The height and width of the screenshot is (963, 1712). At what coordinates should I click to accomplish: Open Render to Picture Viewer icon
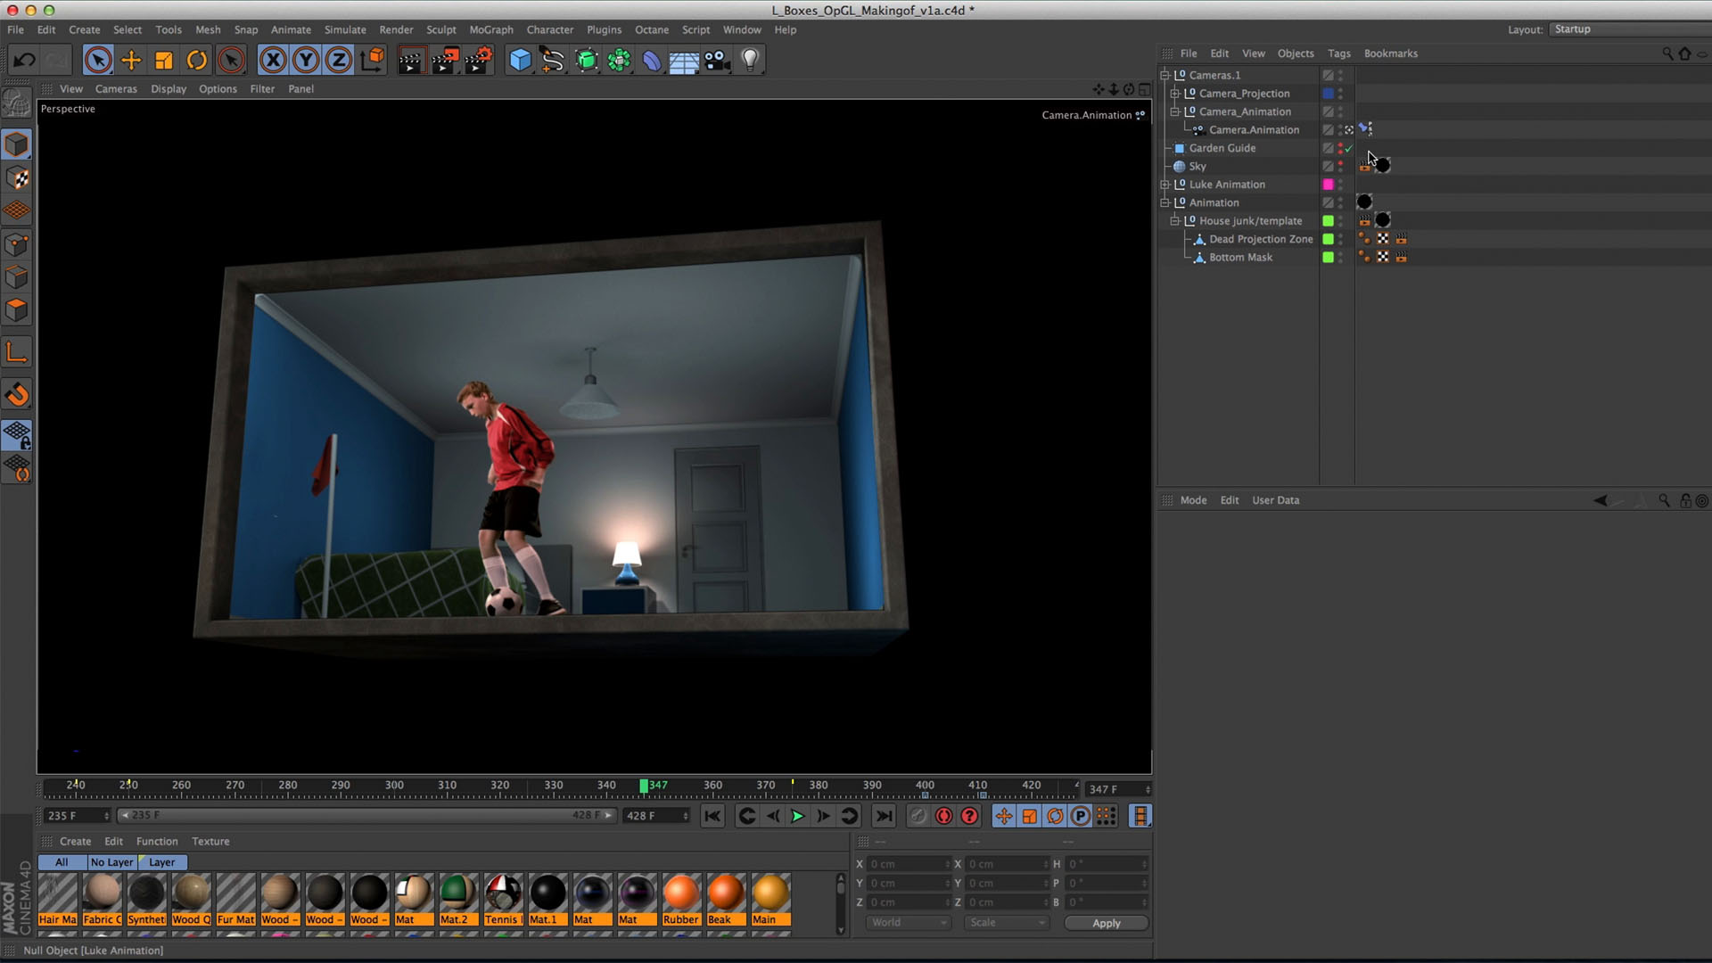coord(444,61)
